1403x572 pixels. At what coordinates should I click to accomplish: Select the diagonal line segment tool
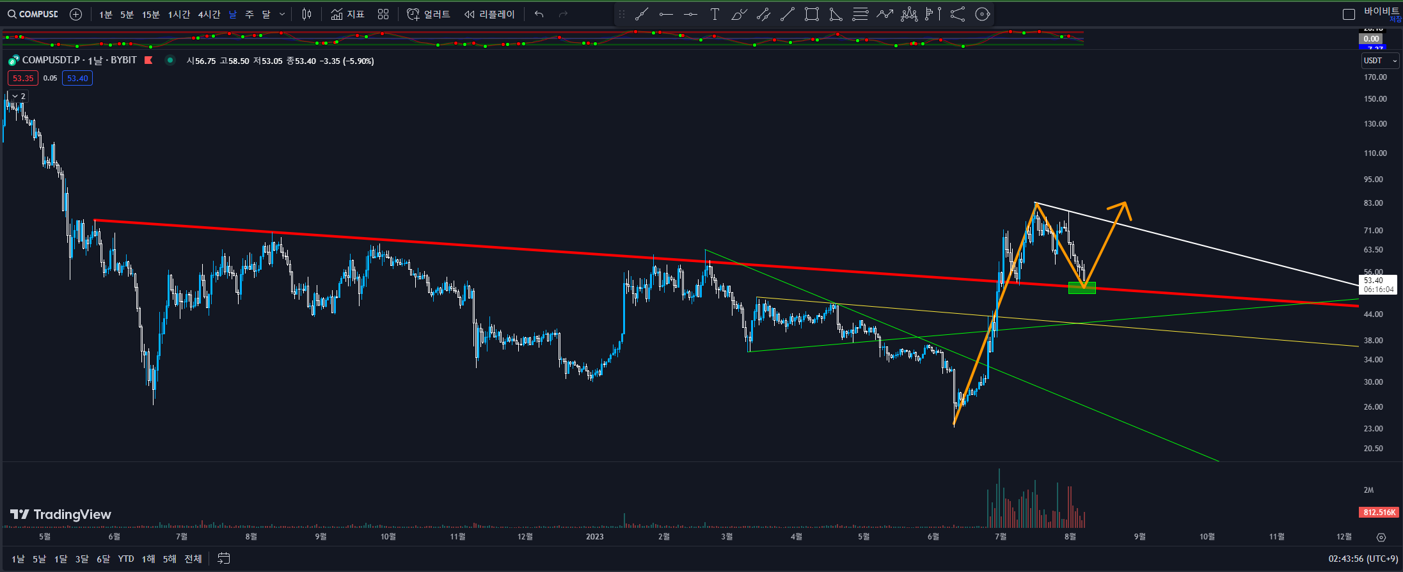pos(788,14)
